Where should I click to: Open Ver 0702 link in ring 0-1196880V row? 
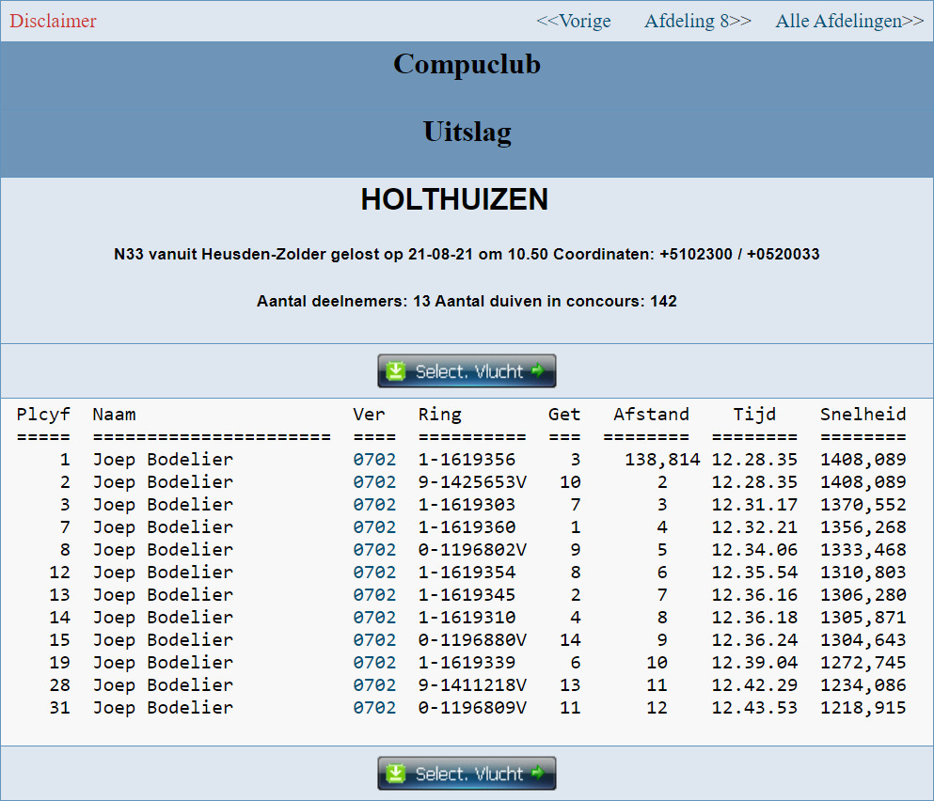pos(374,641)
